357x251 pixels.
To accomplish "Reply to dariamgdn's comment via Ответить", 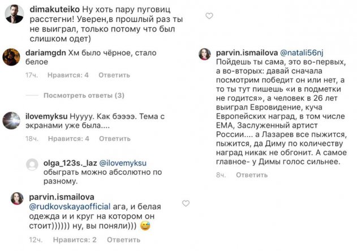I will coord(114,75).
